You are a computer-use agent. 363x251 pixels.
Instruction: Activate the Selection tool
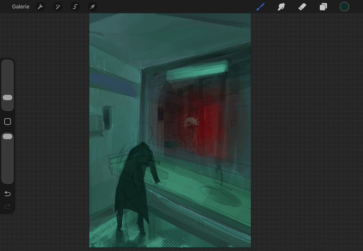point(75,7)
